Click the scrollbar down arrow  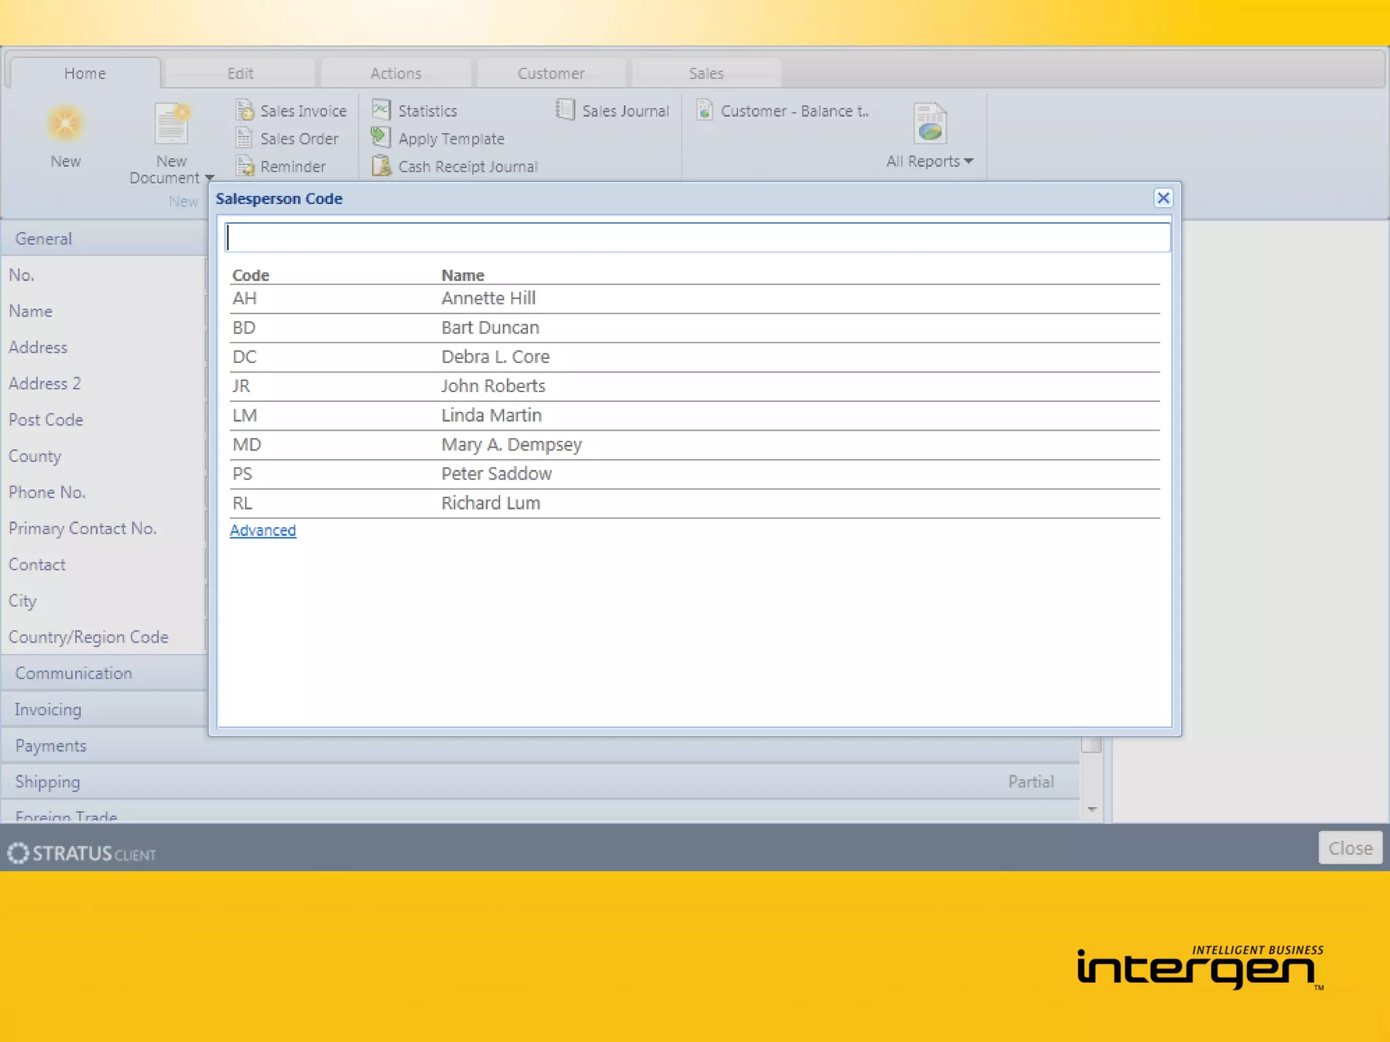[x=1092, y=809]
